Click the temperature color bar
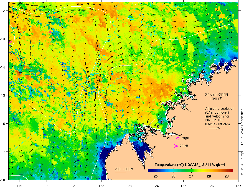The width and height of the screenshot is (244, 188). click(x=190, y=171)
